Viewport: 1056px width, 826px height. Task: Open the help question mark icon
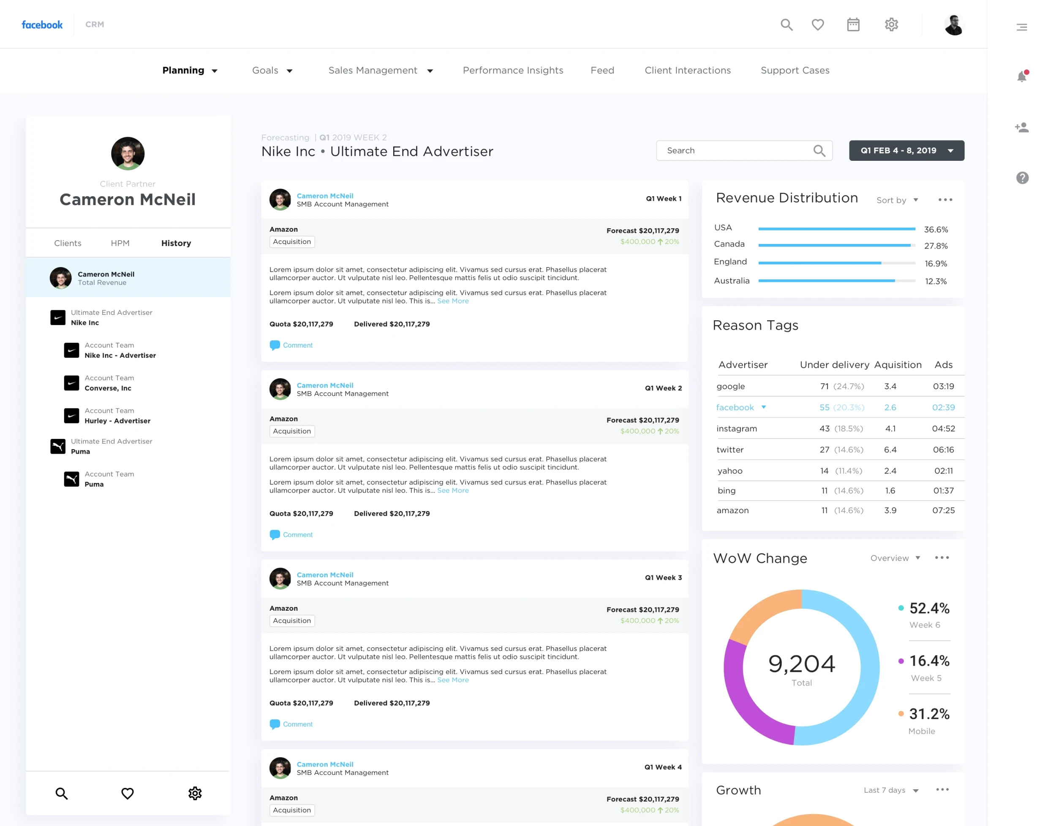point(1022,178)
